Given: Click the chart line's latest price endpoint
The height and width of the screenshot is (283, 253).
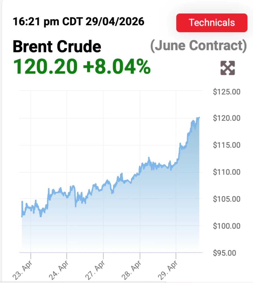Looking at the screenshot, I should coord(199,117).
